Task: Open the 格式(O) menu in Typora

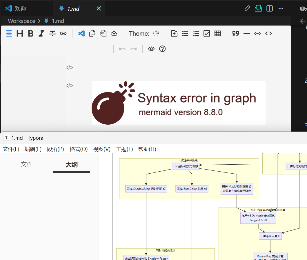Action: [x=79, y=149]
